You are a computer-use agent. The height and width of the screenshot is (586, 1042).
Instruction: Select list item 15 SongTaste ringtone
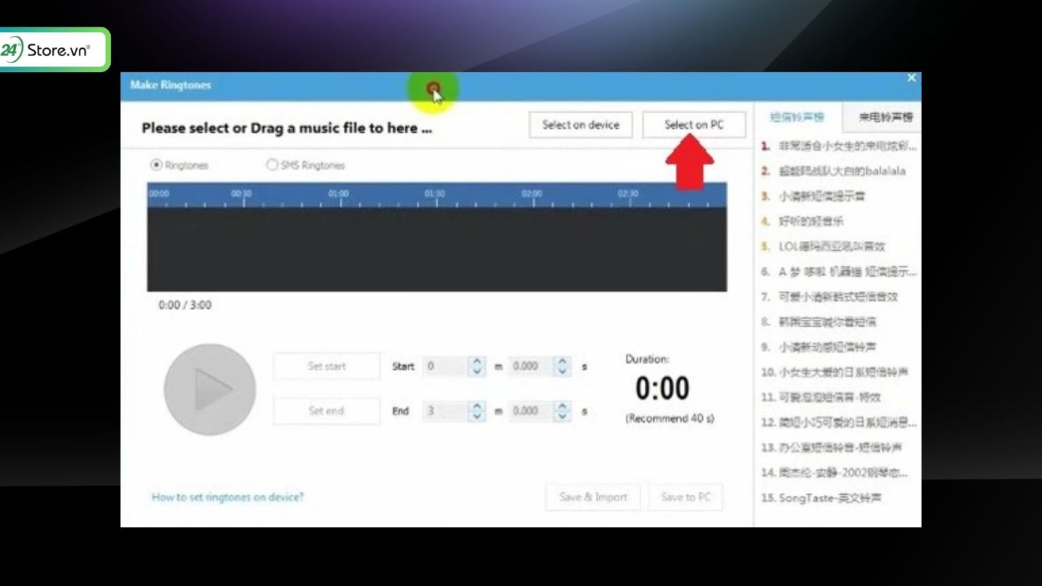click(x=821, y=498)
